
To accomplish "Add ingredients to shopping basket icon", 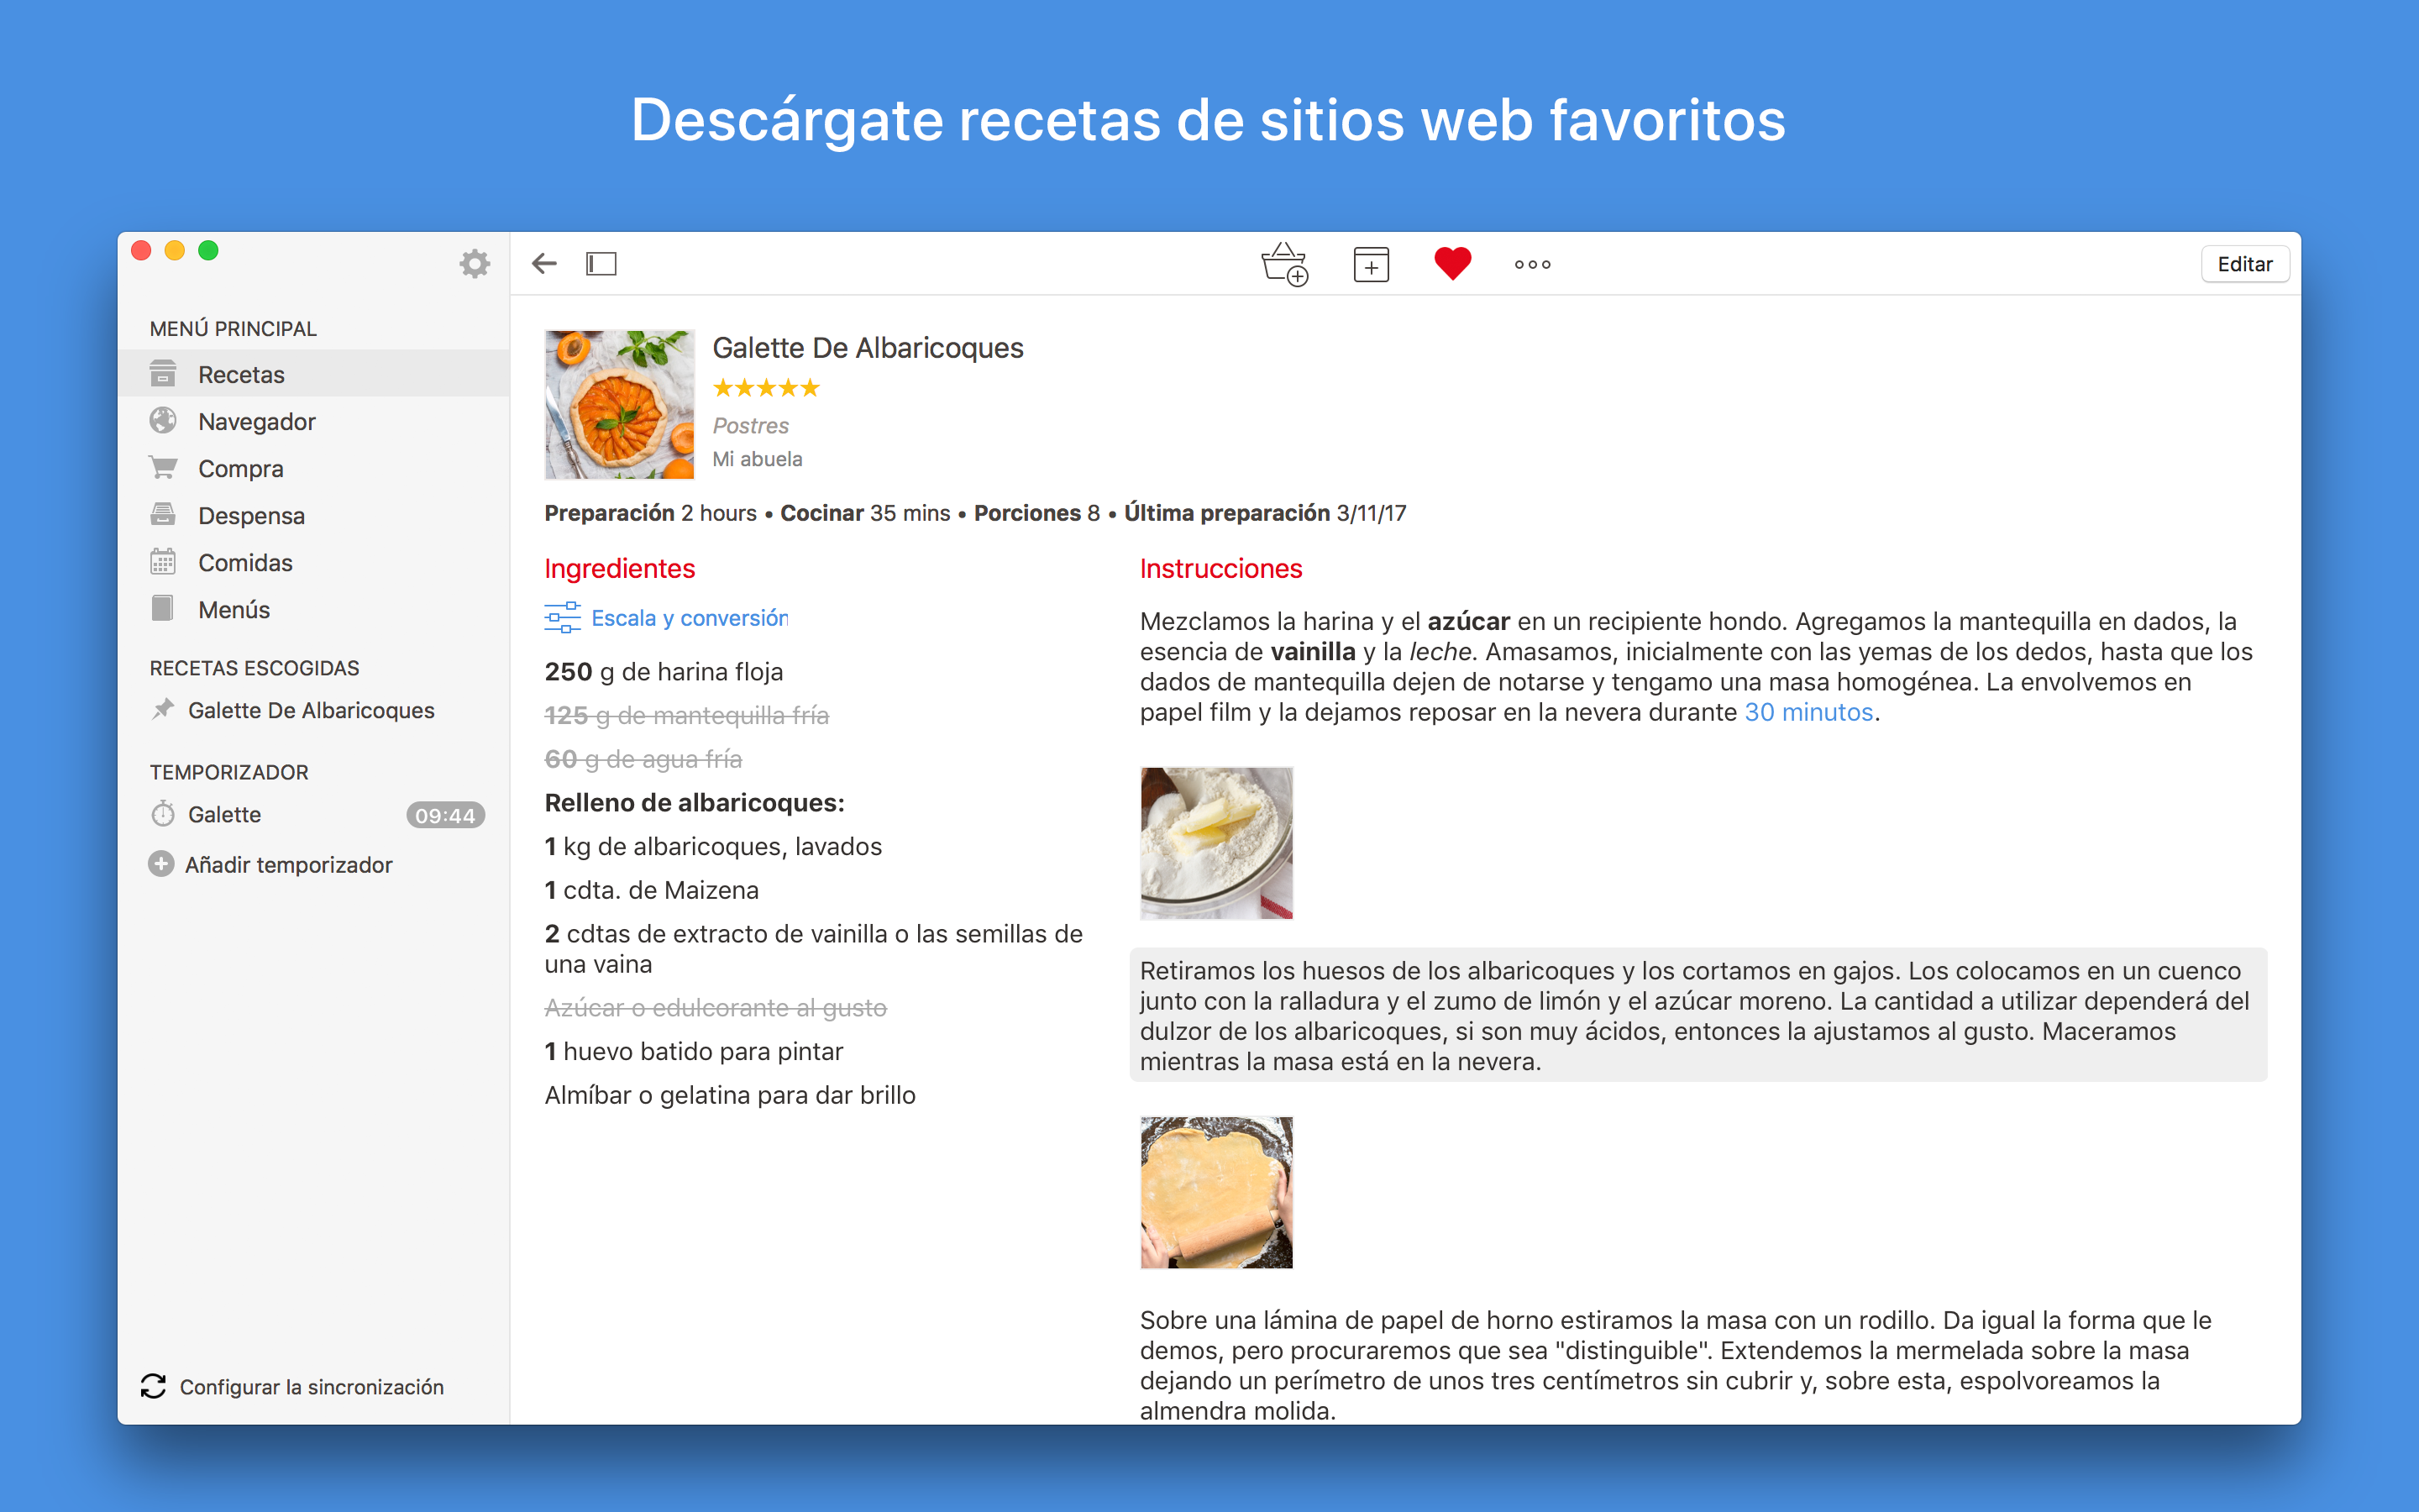I will pos(1284,264).
